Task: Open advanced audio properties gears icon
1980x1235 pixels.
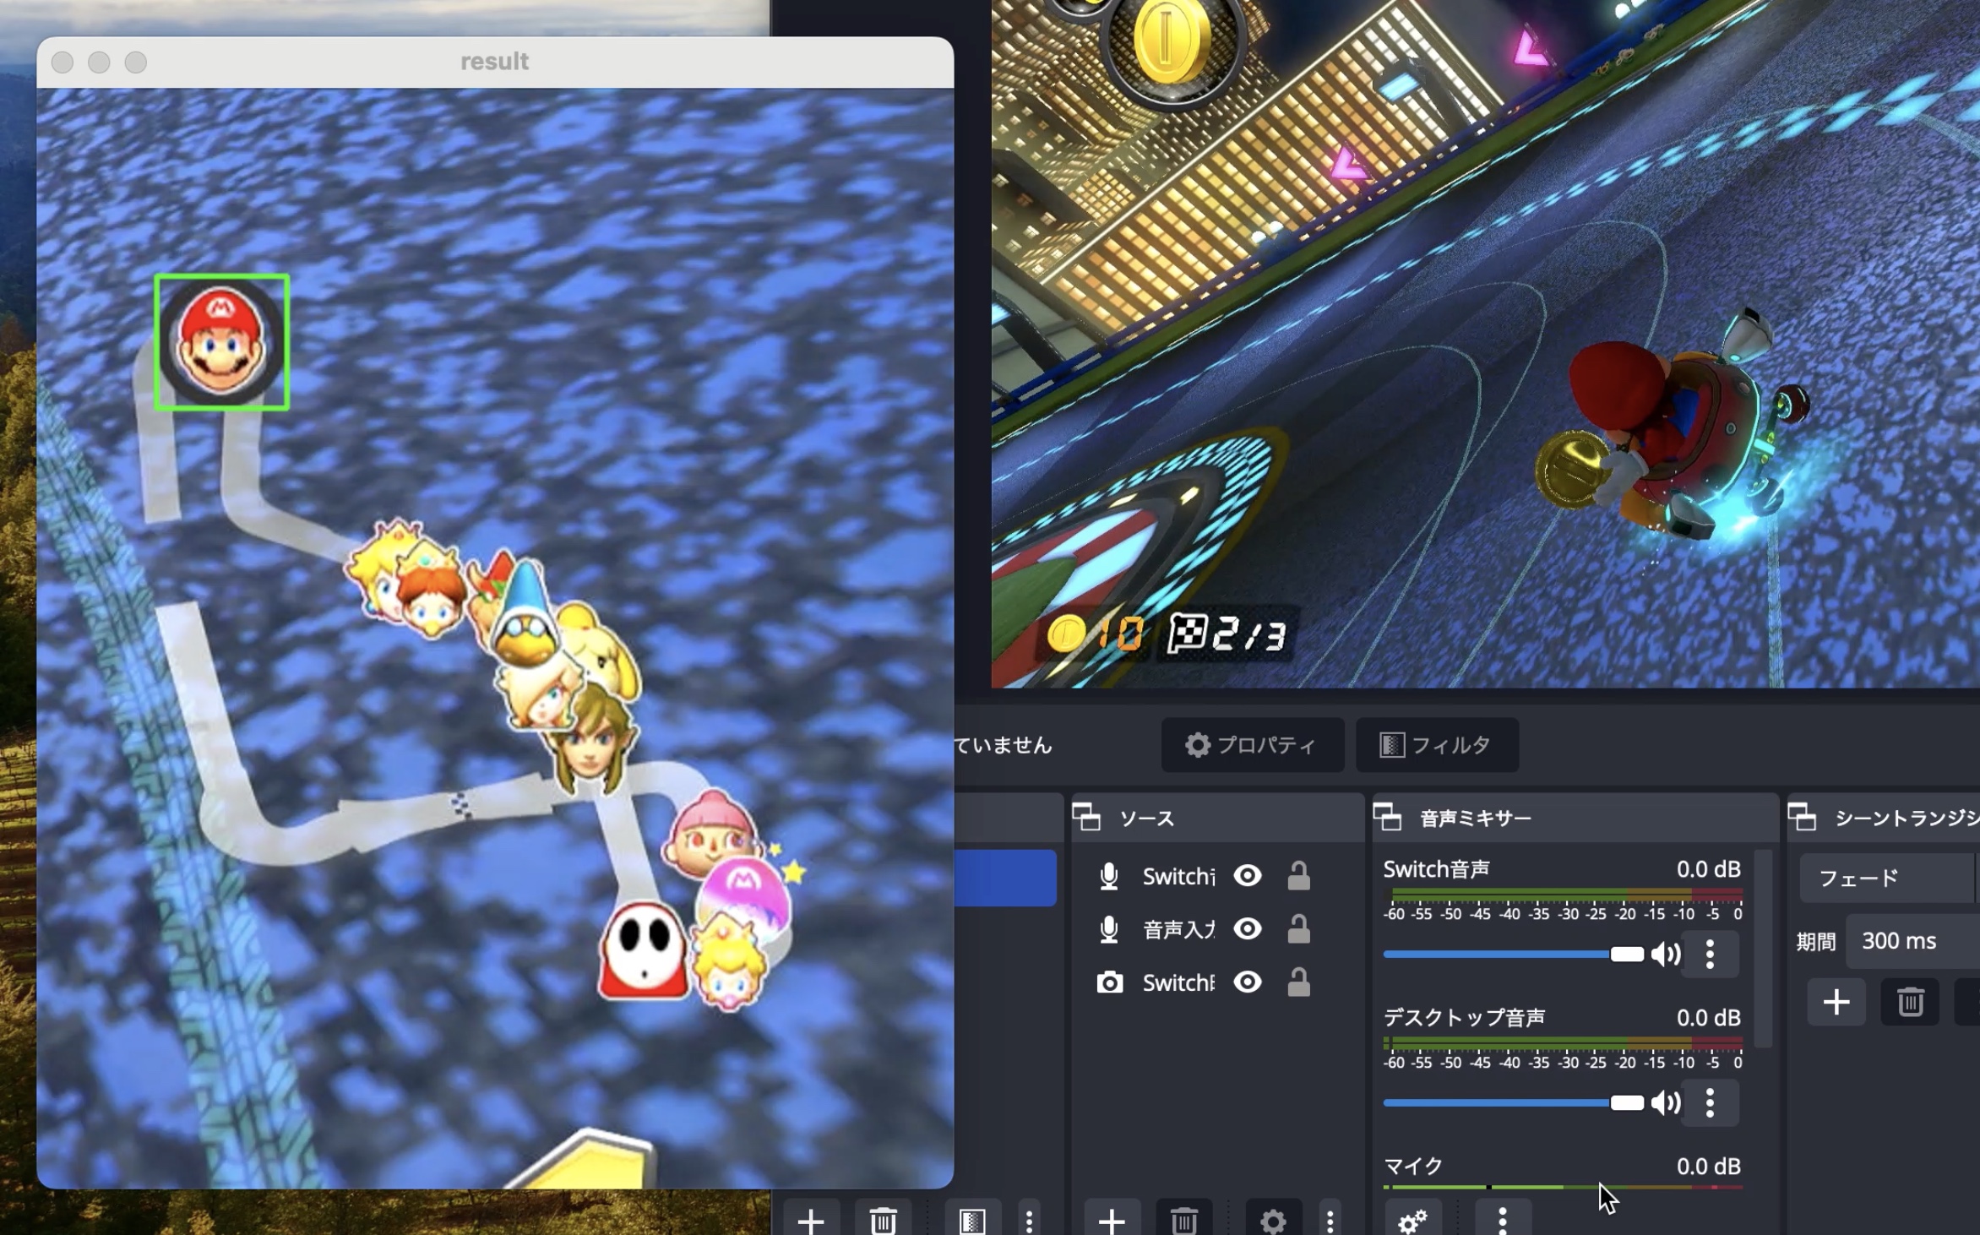Action: click(1412, 1221)
